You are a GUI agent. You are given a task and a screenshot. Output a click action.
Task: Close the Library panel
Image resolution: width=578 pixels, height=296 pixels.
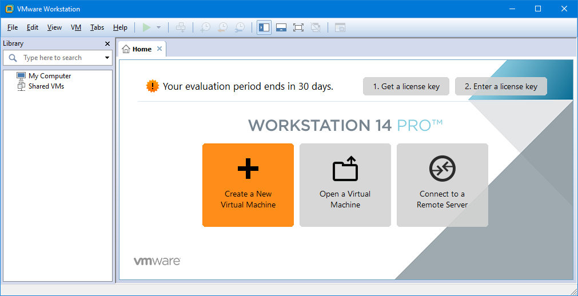107,43
